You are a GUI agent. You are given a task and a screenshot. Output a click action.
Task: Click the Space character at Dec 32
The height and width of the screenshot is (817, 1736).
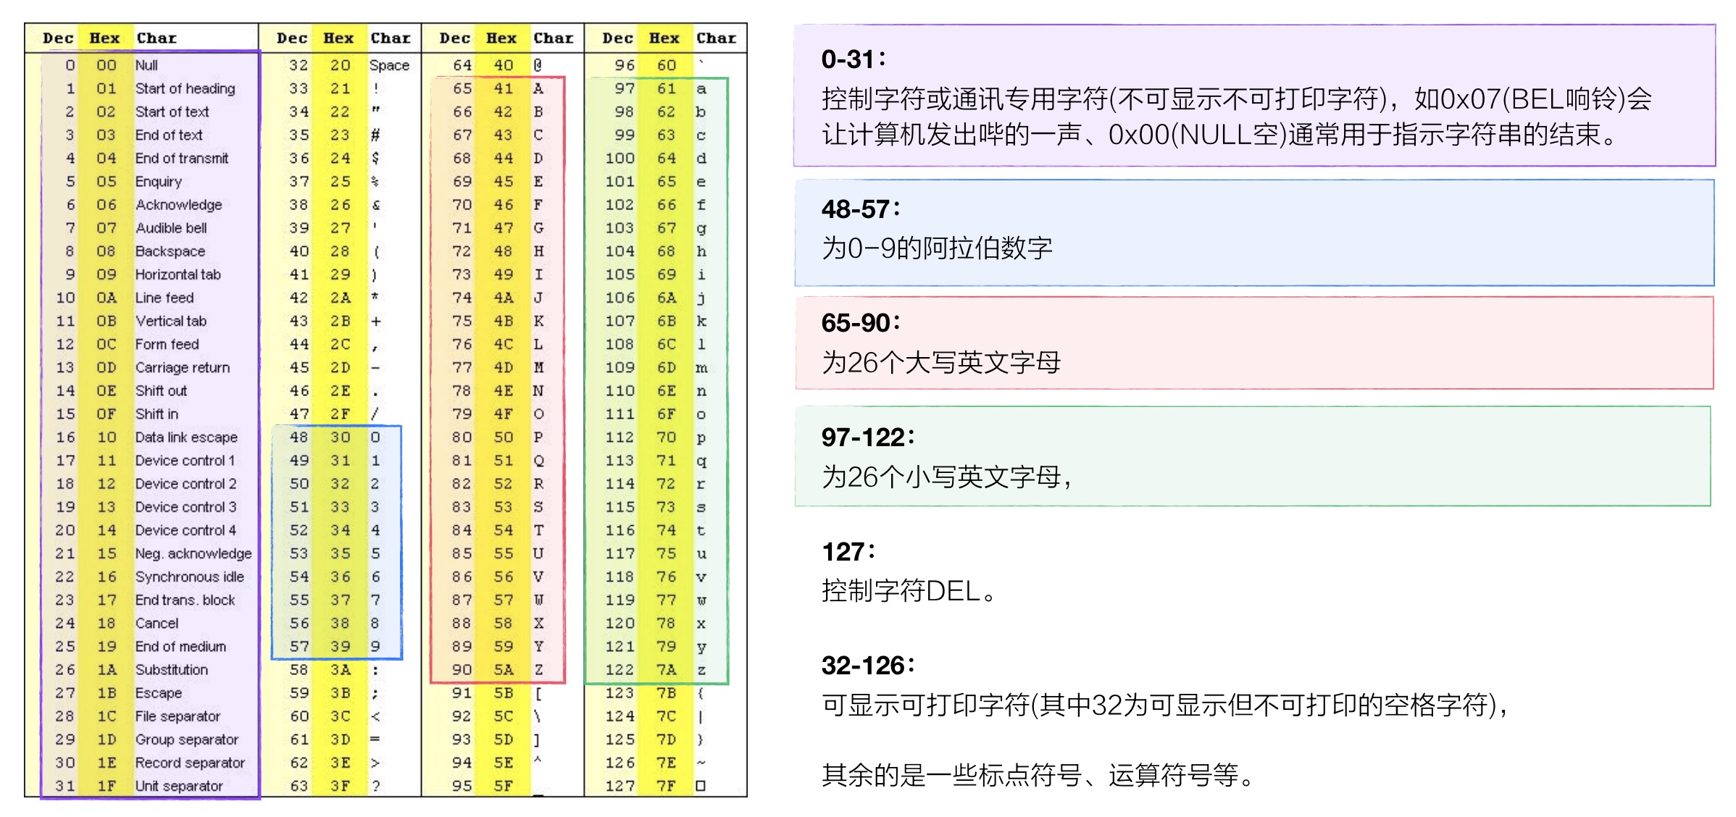click(388, 64)
